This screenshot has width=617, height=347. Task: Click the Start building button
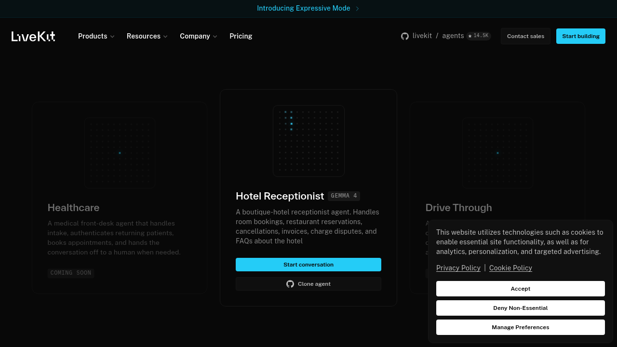pyautogui.click(x=581, y=36)
